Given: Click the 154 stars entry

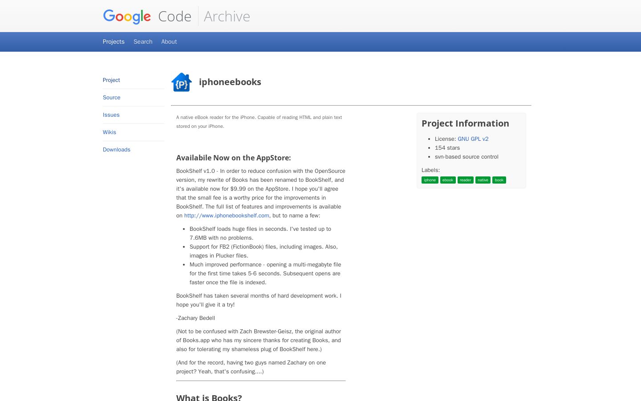Looking at the screenshot, I should [447, 148].
